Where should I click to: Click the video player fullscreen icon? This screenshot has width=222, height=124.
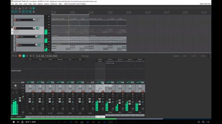coord(208,122)
